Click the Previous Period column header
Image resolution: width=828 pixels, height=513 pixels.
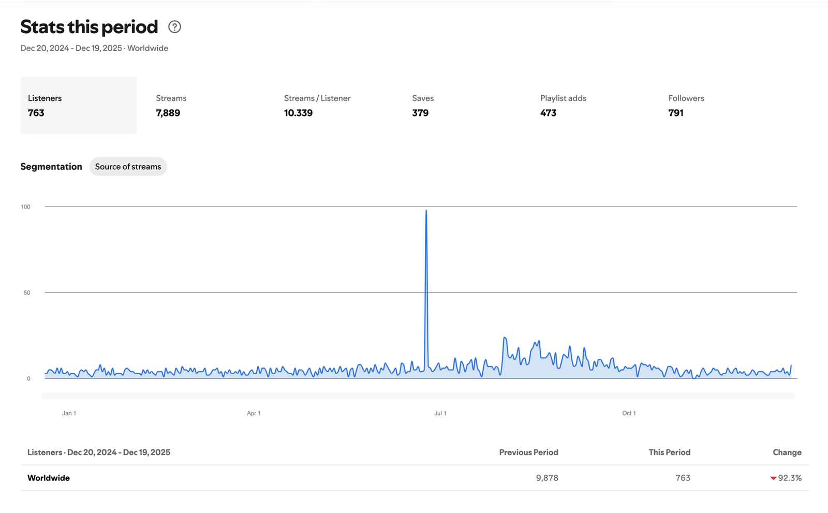pyautogui.click(x=528, y=452)
